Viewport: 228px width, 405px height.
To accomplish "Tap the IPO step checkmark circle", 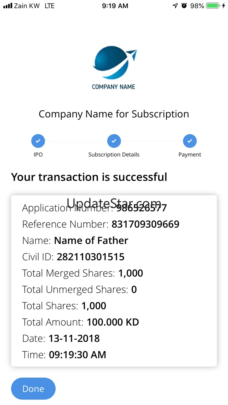I will (x=38, y=141).
